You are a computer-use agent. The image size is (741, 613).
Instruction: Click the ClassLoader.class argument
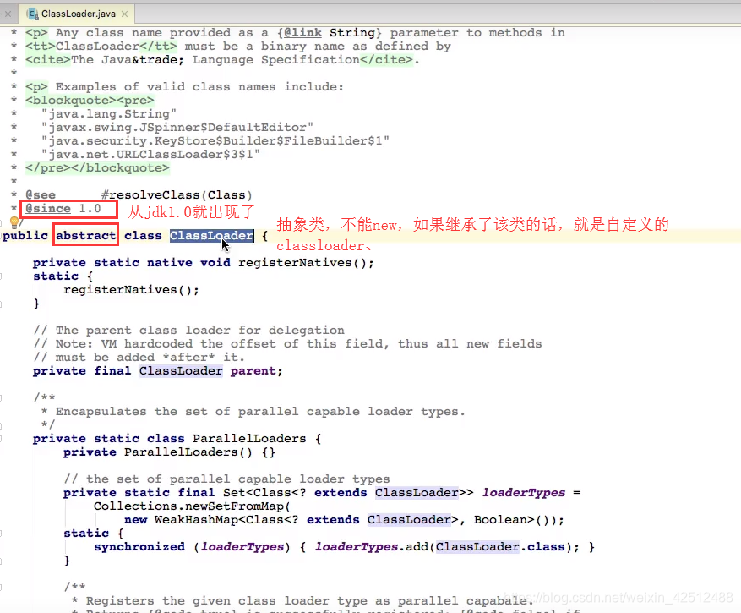[500, 547]
